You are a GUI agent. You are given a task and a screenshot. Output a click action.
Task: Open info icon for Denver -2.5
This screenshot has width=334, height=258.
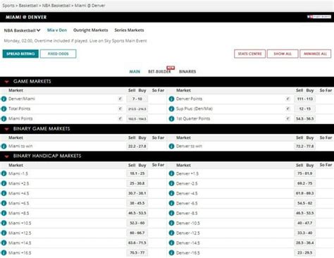pyautogui.click(x=171, y=183)
